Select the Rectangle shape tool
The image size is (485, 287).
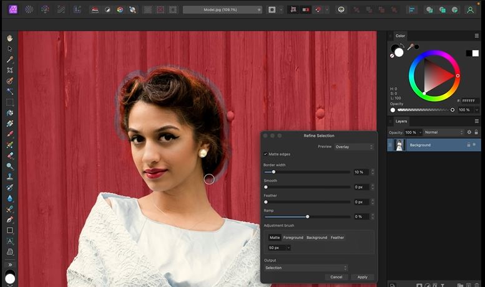(x=10, y=230)
